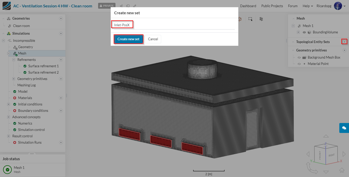
Task: Expand the Initial conditions node
Action: [8, 104]
